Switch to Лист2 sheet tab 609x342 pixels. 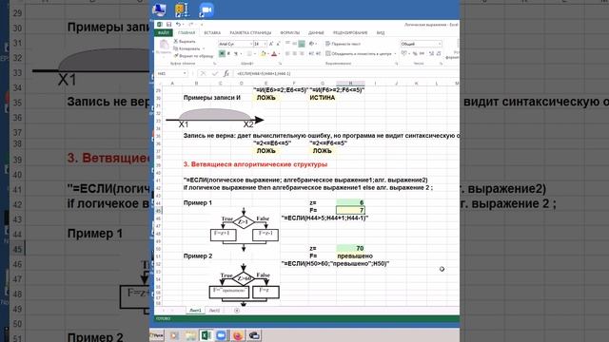pos(214,311)
